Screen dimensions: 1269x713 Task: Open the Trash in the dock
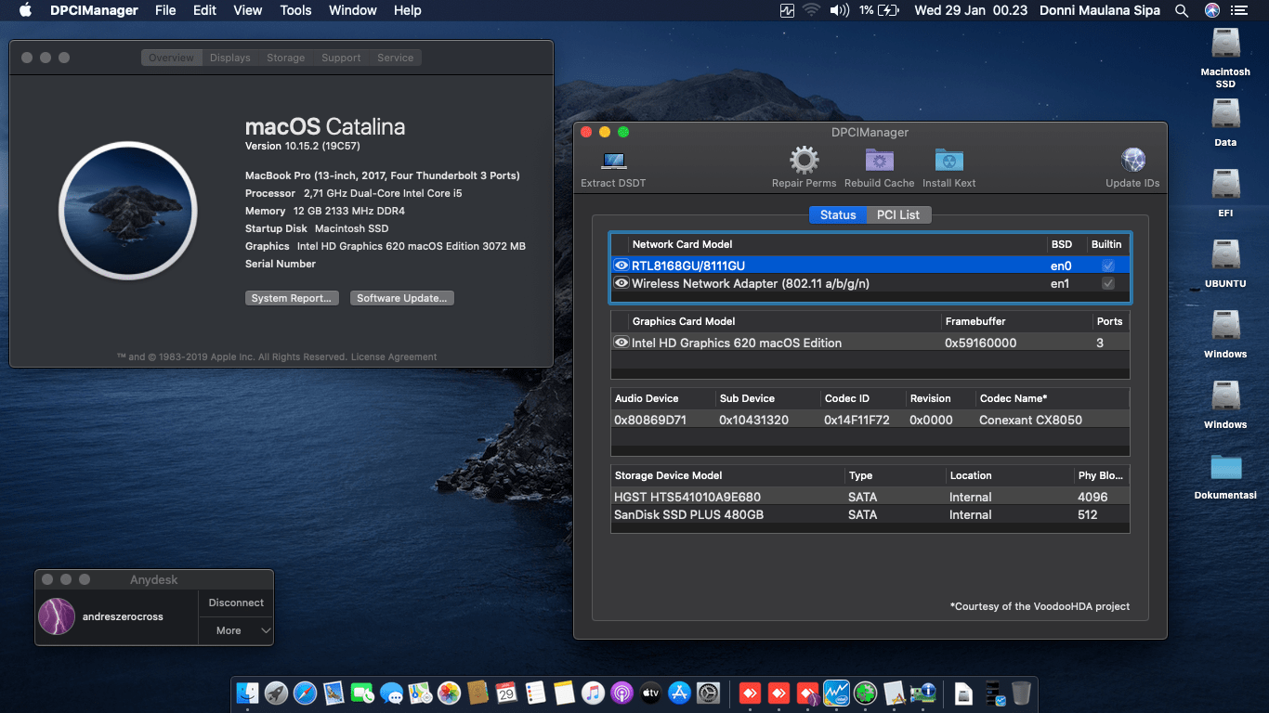pyautogui.click(x=1021, y=693)
